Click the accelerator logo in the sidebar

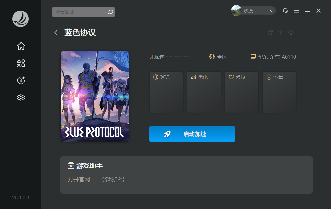tap(21, 19)
